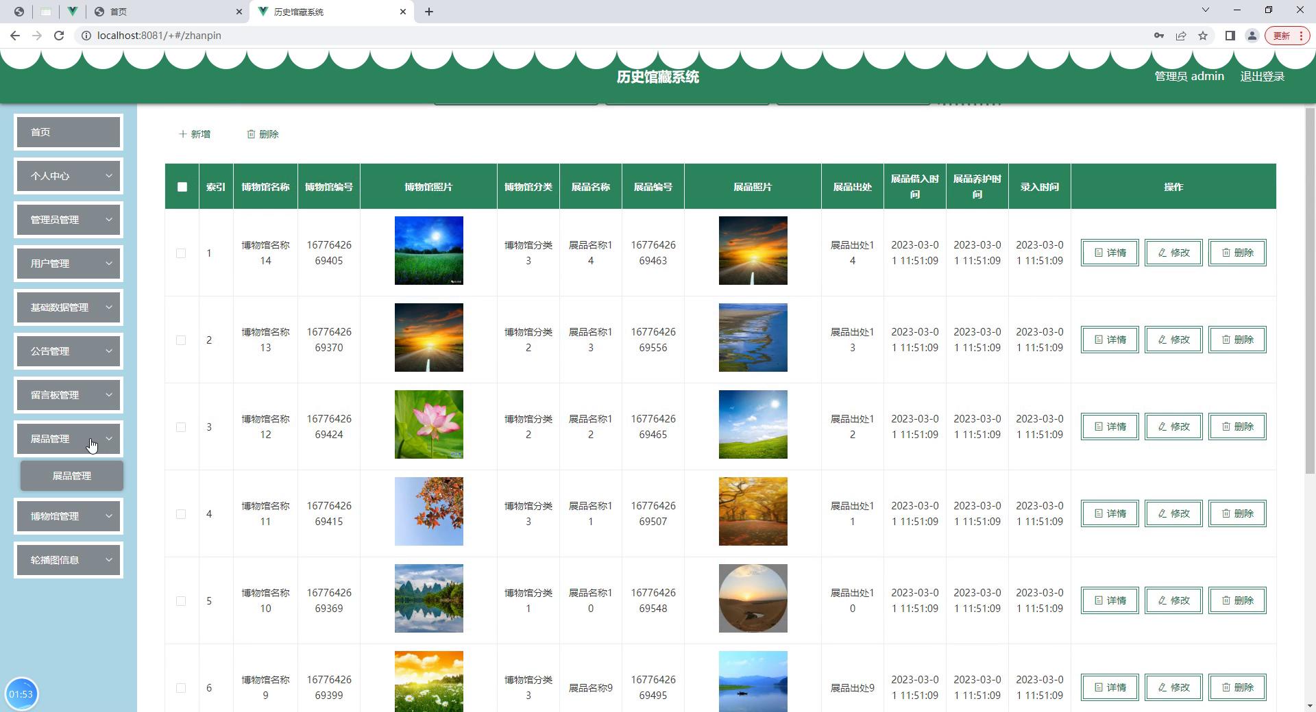1316x712 pixels.
Task: Click the 01:53 timer badge
Action: pyautogui.click(x=21, y=694)
